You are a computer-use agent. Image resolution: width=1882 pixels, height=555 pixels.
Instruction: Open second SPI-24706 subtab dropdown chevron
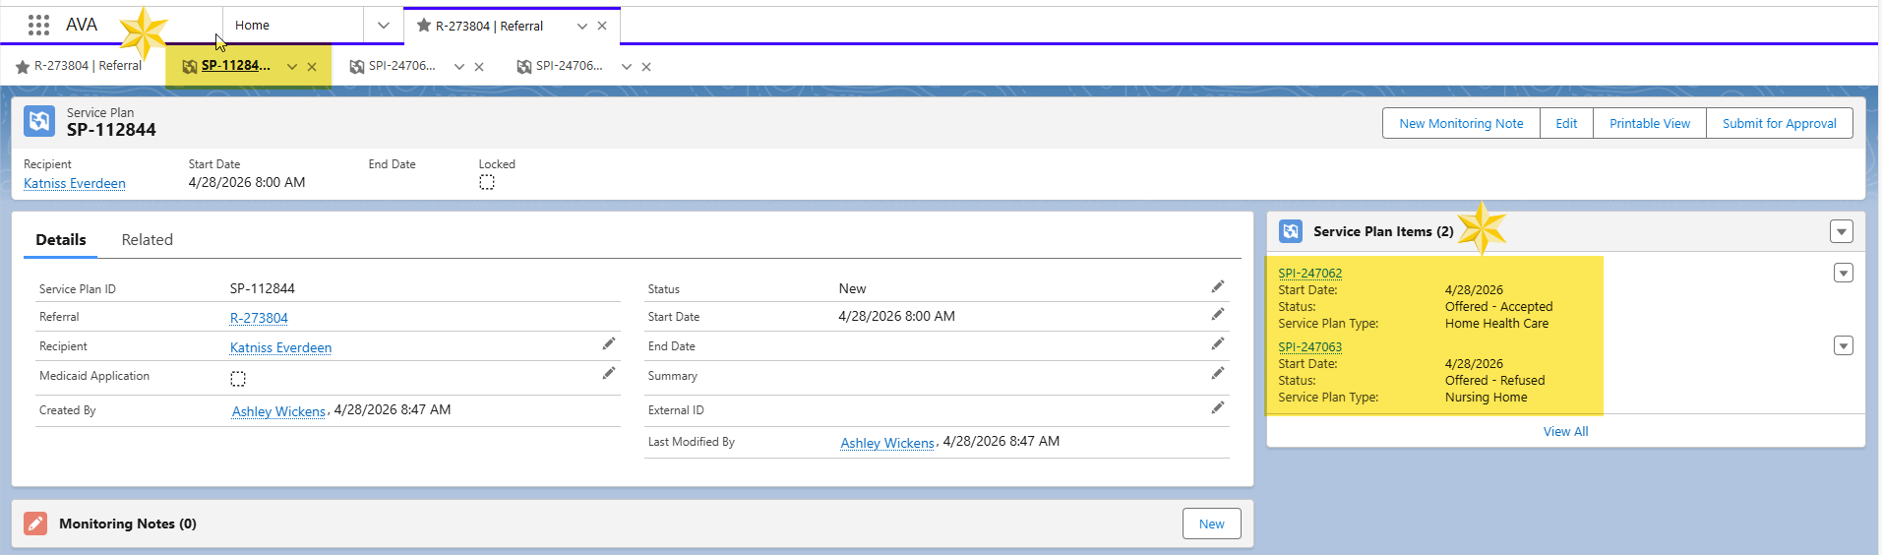coord(627,67)
